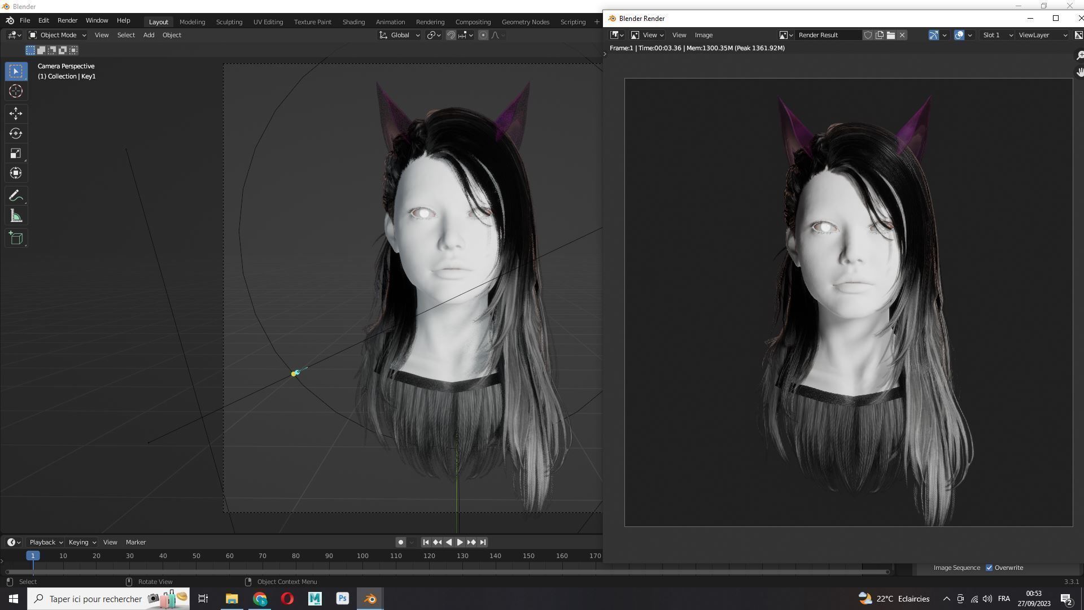Switch to the Geometry Nodes tab

point(526,22)
